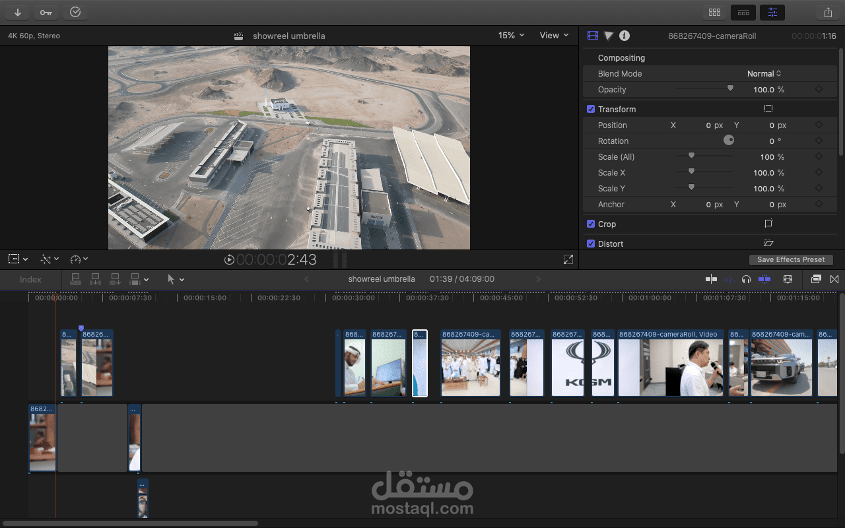The height and width of the screenshot is (528, 845).
Task: Open the View options dropdown
Action: pyautogui.click(x=554, y=36)
